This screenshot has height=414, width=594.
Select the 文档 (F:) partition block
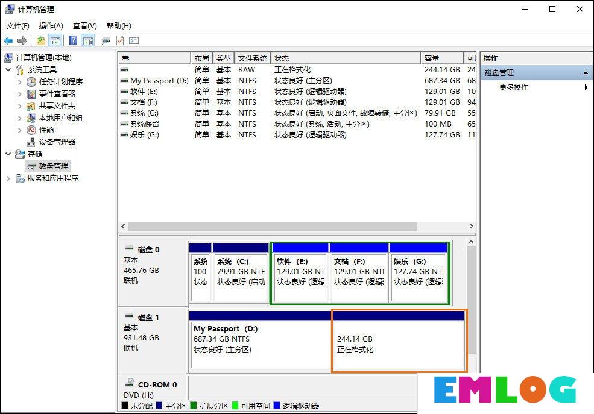[x=359, y=273]
